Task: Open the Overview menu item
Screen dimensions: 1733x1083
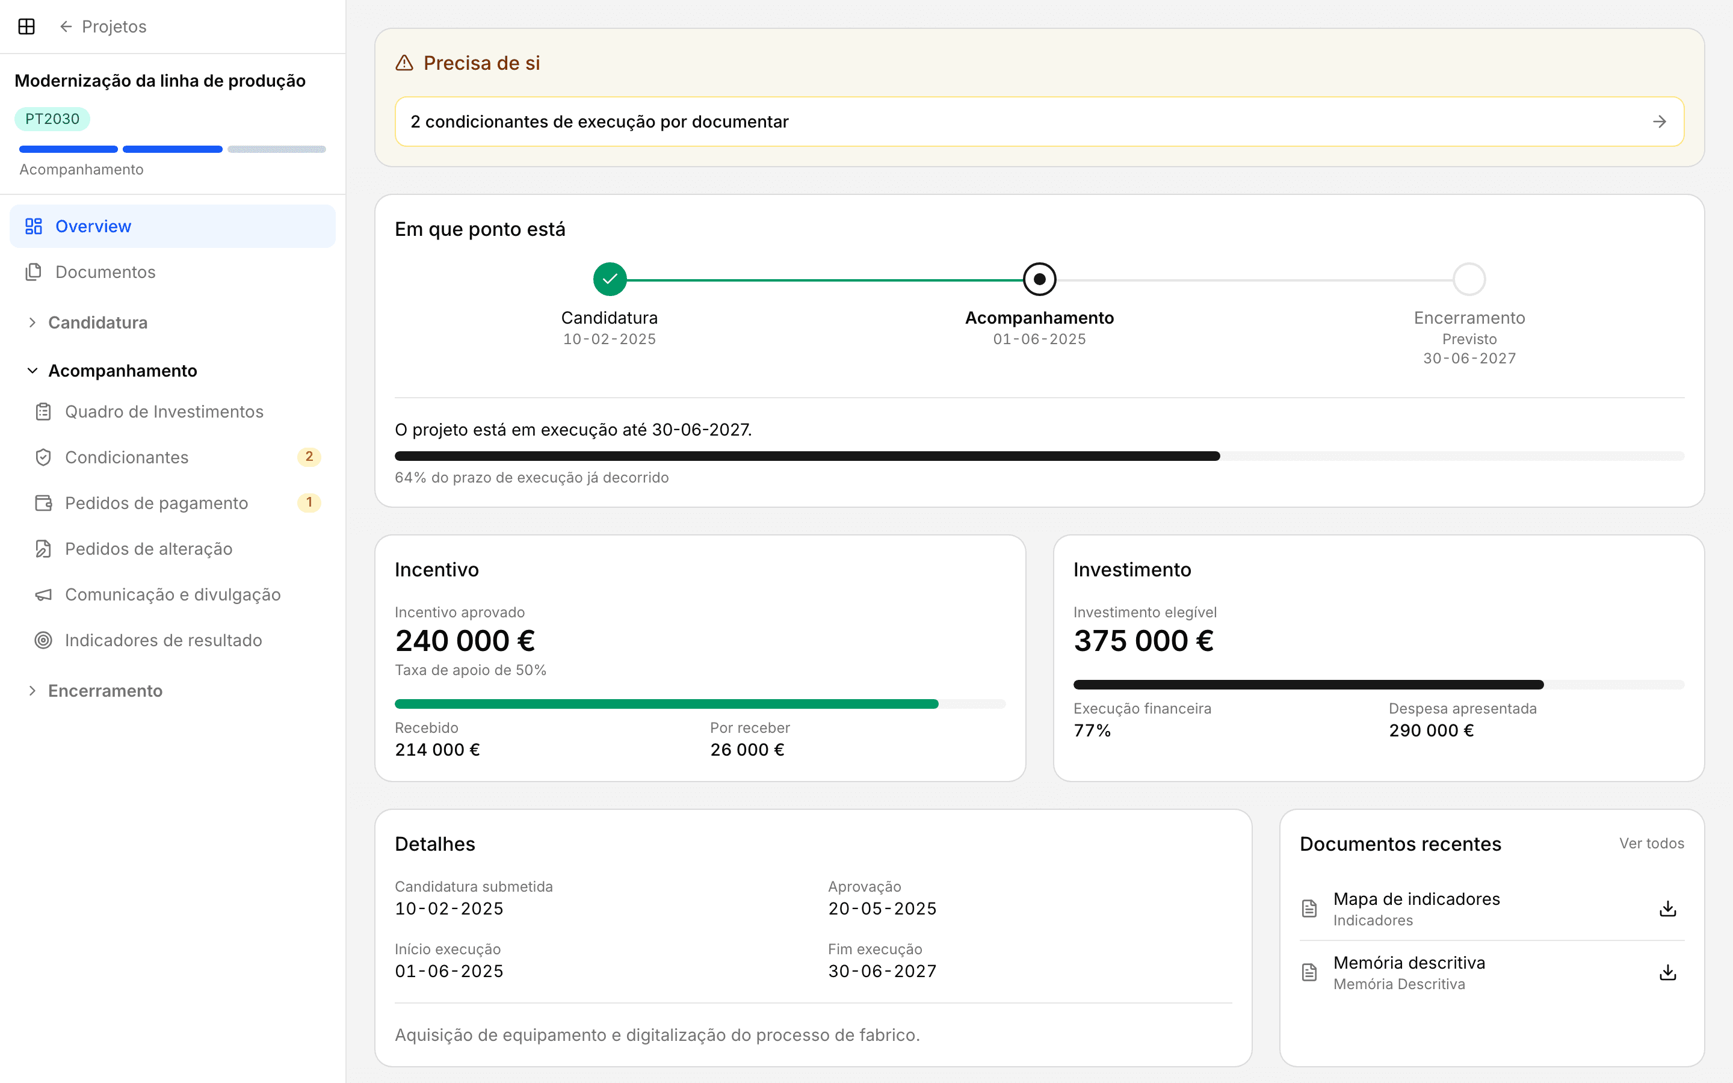Action: tap(173, 226)
